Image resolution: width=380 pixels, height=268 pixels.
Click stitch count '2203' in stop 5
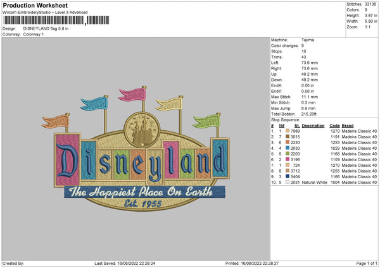point(295,154)
